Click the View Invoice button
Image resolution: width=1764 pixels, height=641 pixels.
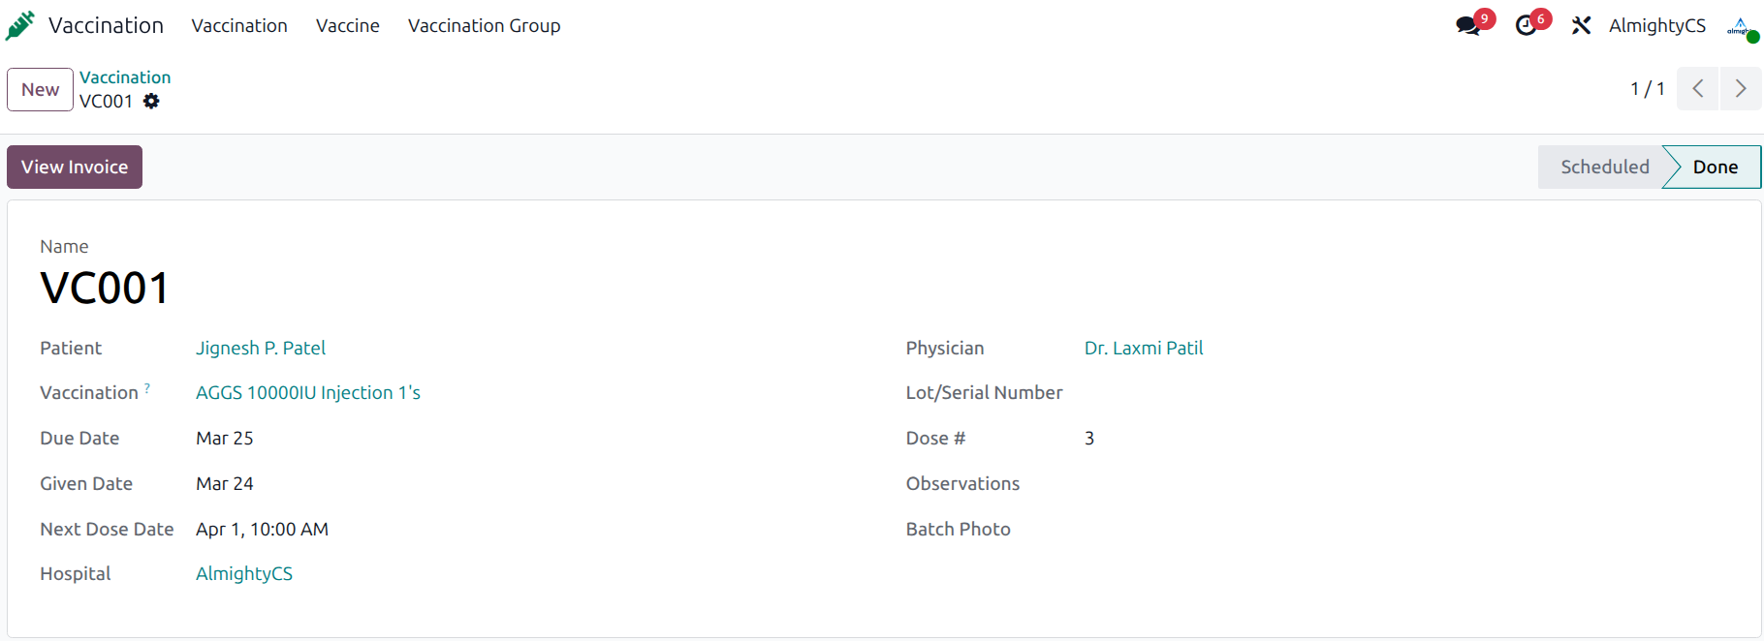pos(75,168)
